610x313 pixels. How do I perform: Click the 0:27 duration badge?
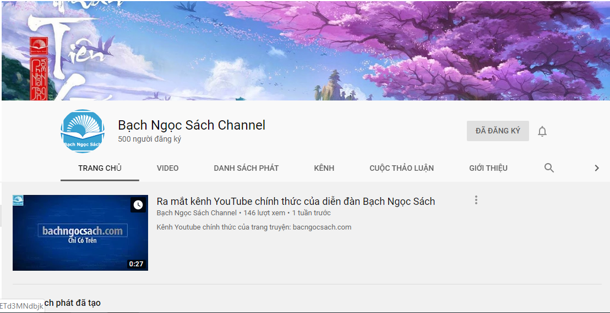pos(136,264)
